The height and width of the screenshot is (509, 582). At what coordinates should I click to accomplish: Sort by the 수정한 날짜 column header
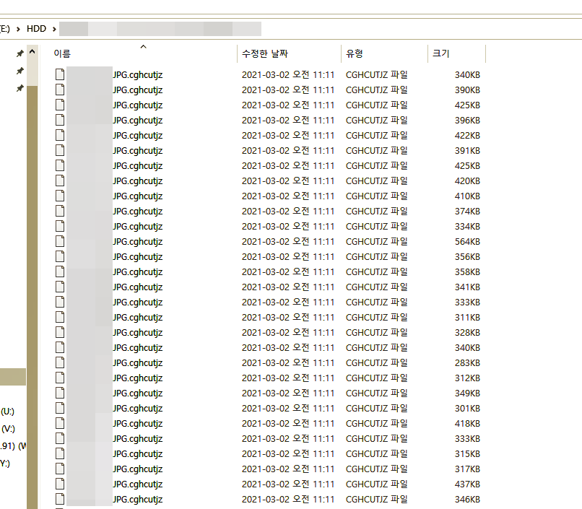[x=265, y=54]
